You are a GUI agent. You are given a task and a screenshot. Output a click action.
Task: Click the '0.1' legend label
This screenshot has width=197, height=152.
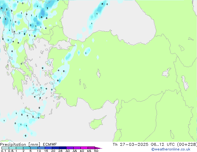pyautogui.click(x=3, y=151)
